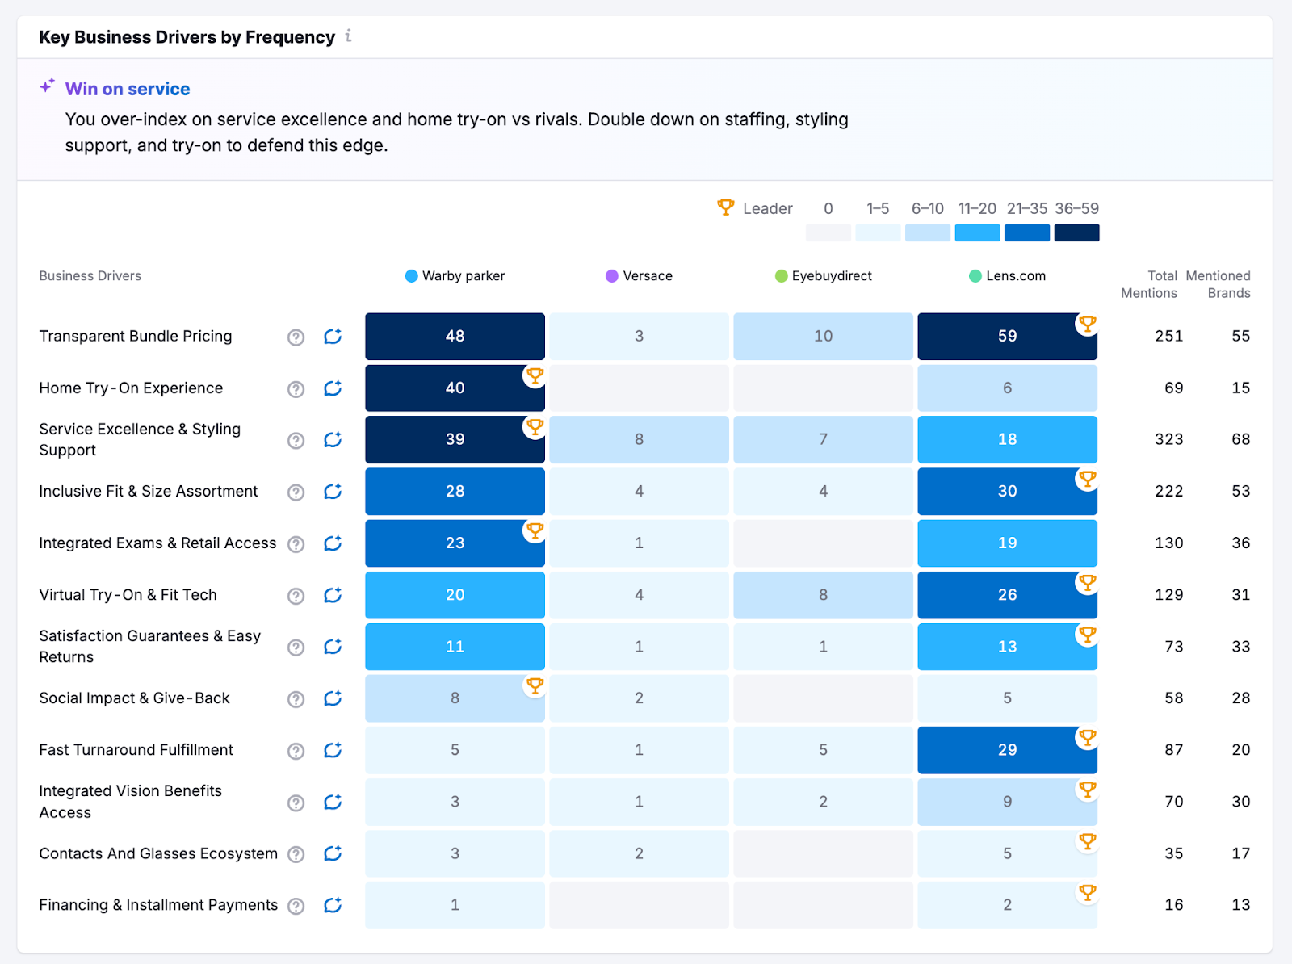Click Warby parker cell for Home Try-On
The height and width of the screenshot is (964, 1292).
tap(455, 388)
